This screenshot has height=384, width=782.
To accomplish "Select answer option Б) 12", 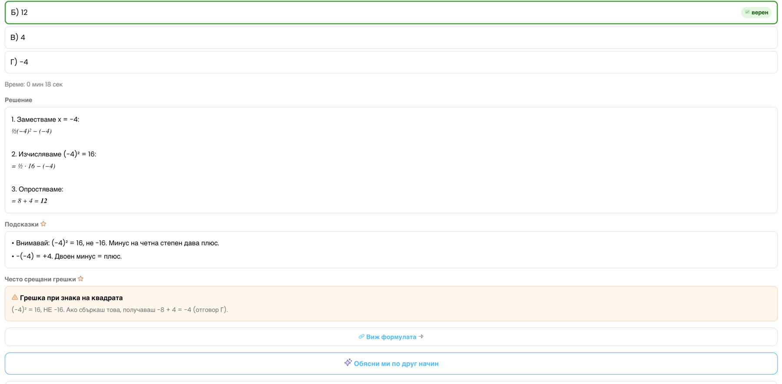I will pos(391,13).
